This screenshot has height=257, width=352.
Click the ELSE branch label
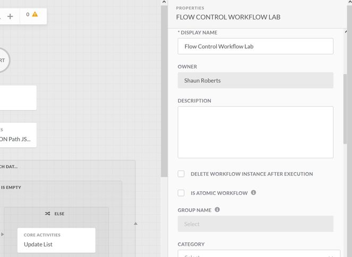[x=59, y=214]
